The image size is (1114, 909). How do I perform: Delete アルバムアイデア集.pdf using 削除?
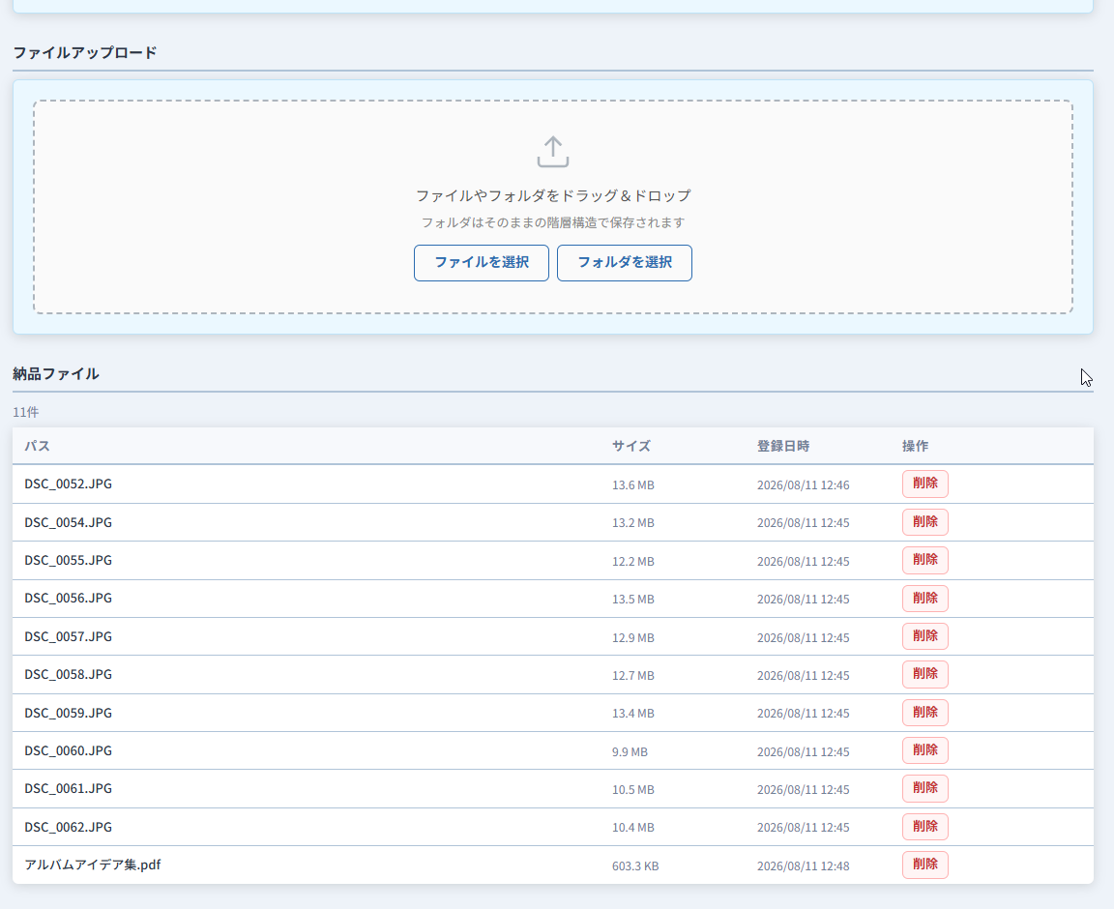(925, 865)
